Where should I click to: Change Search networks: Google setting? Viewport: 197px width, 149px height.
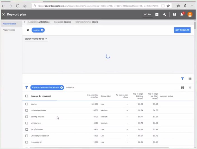[x=87, y=22]
